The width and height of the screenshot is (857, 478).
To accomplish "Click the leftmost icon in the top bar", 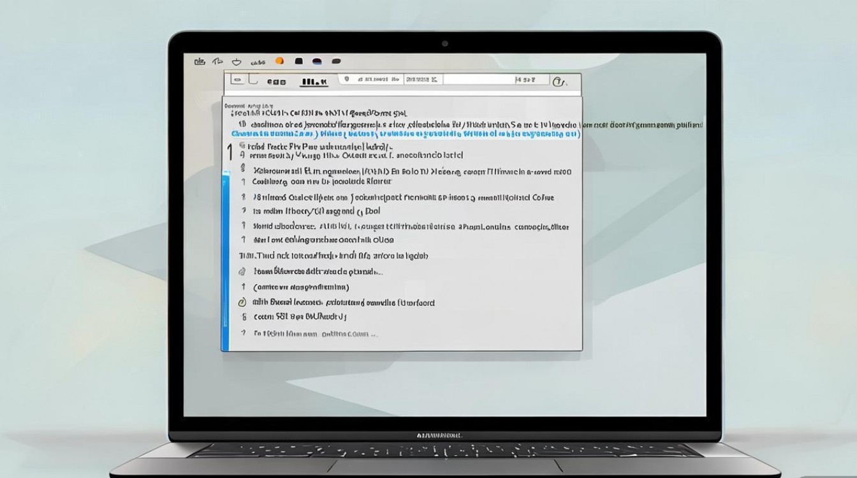I will point(200,62).
